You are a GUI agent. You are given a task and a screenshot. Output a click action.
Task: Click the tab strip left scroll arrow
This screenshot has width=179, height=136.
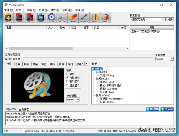click(x=83, y=64)
